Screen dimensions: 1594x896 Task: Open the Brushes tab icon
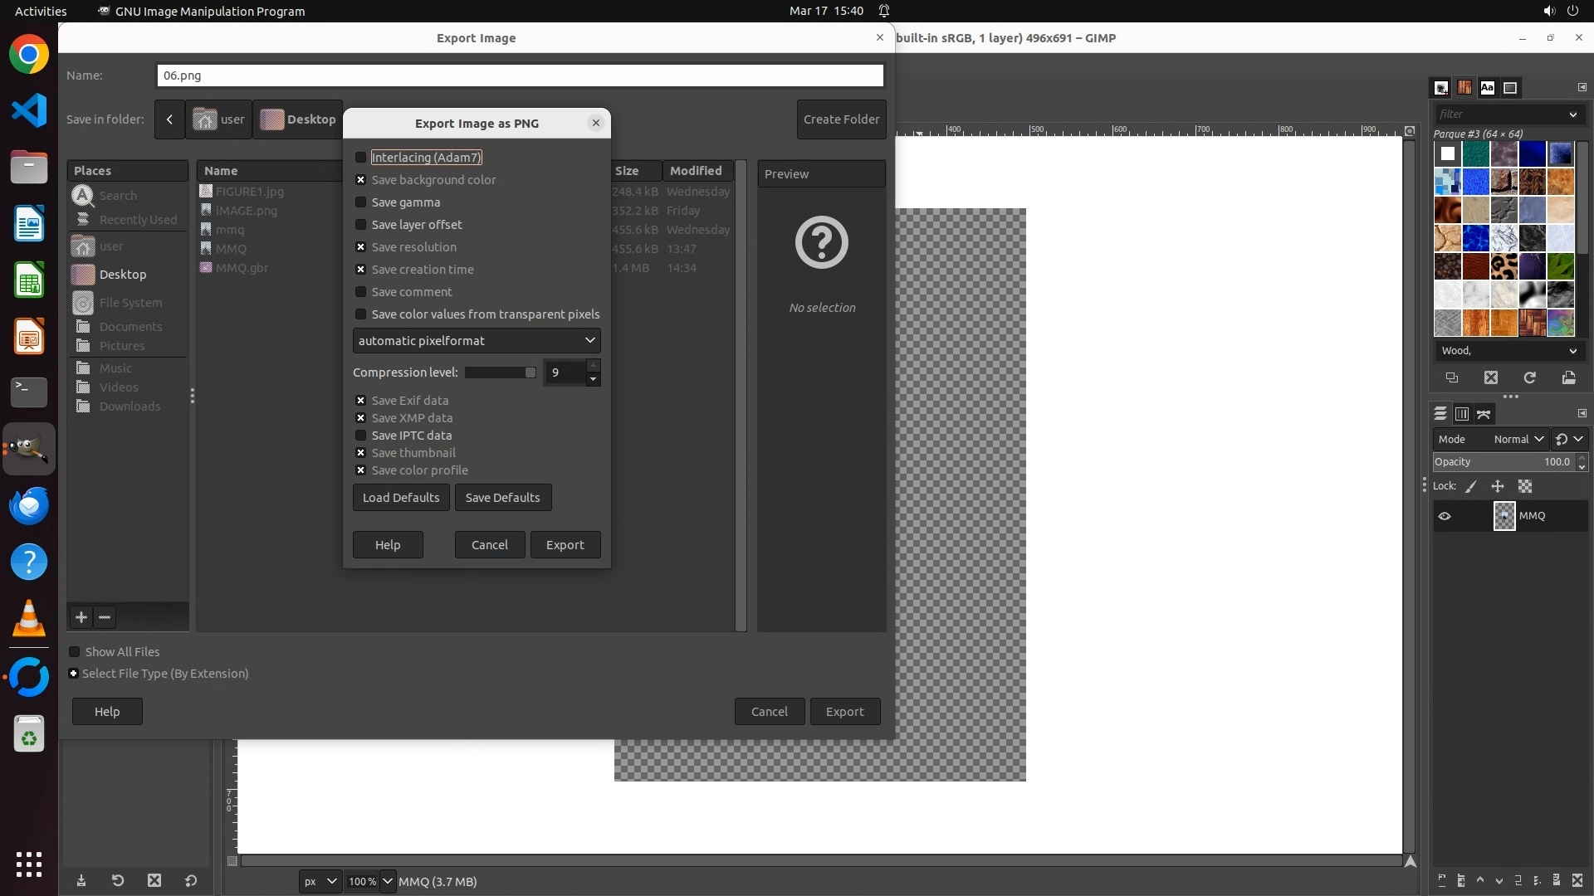click(x=1441, y=88)
